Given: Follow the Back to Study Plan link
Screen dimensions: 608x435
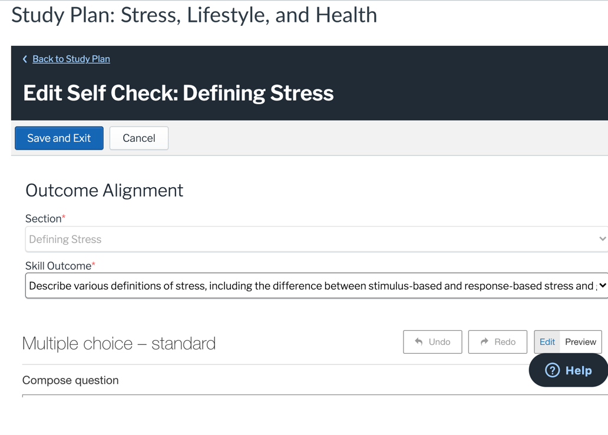Looking at the screenshot, I should click(x=71, y=59).
